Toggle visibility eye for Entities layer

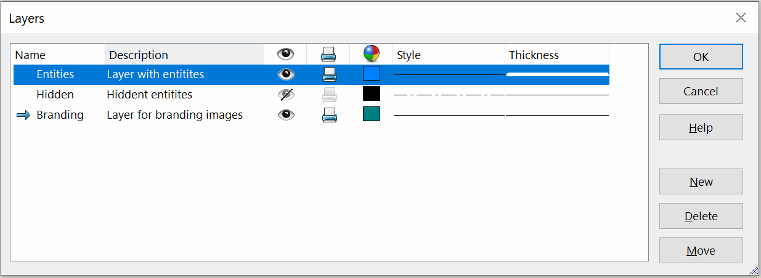point(285,74)
